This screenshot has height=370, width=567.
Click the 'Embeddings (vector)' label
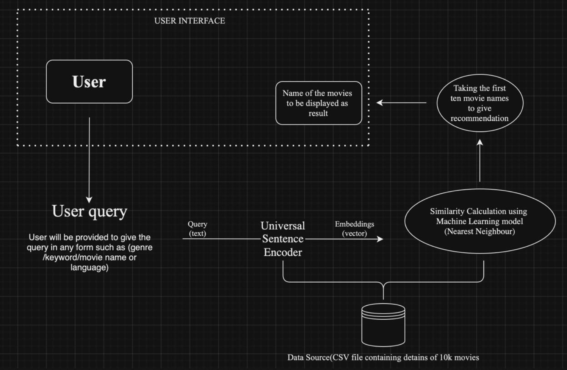[354, 229]
